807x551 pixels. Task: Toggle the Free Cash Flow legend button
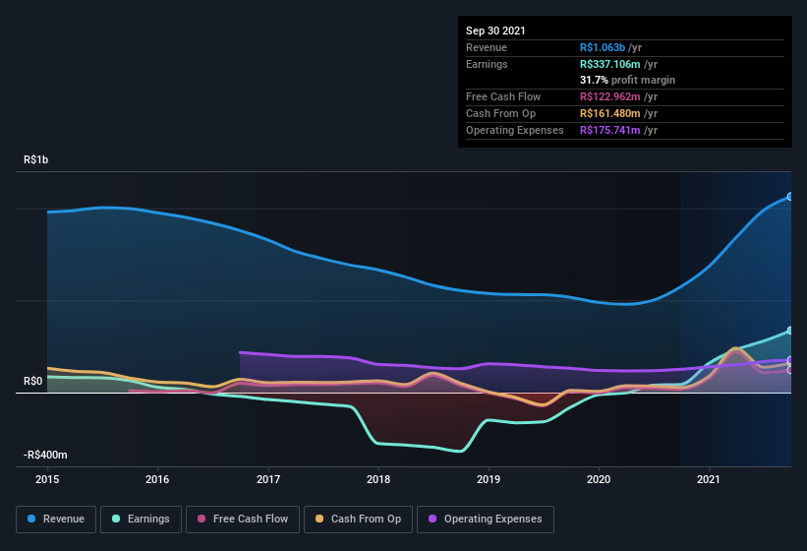243,520
